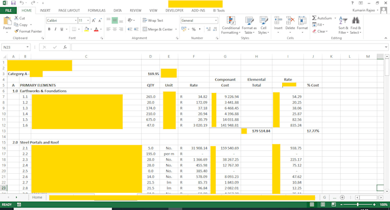Screen dimensions: 390x210
Task: Click the Insert cells icon
Action: click(278, 21)
